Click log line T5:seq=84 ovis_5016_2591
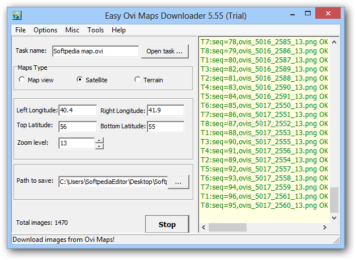Screen dimensions: 356x260 (x=264, y=97)
